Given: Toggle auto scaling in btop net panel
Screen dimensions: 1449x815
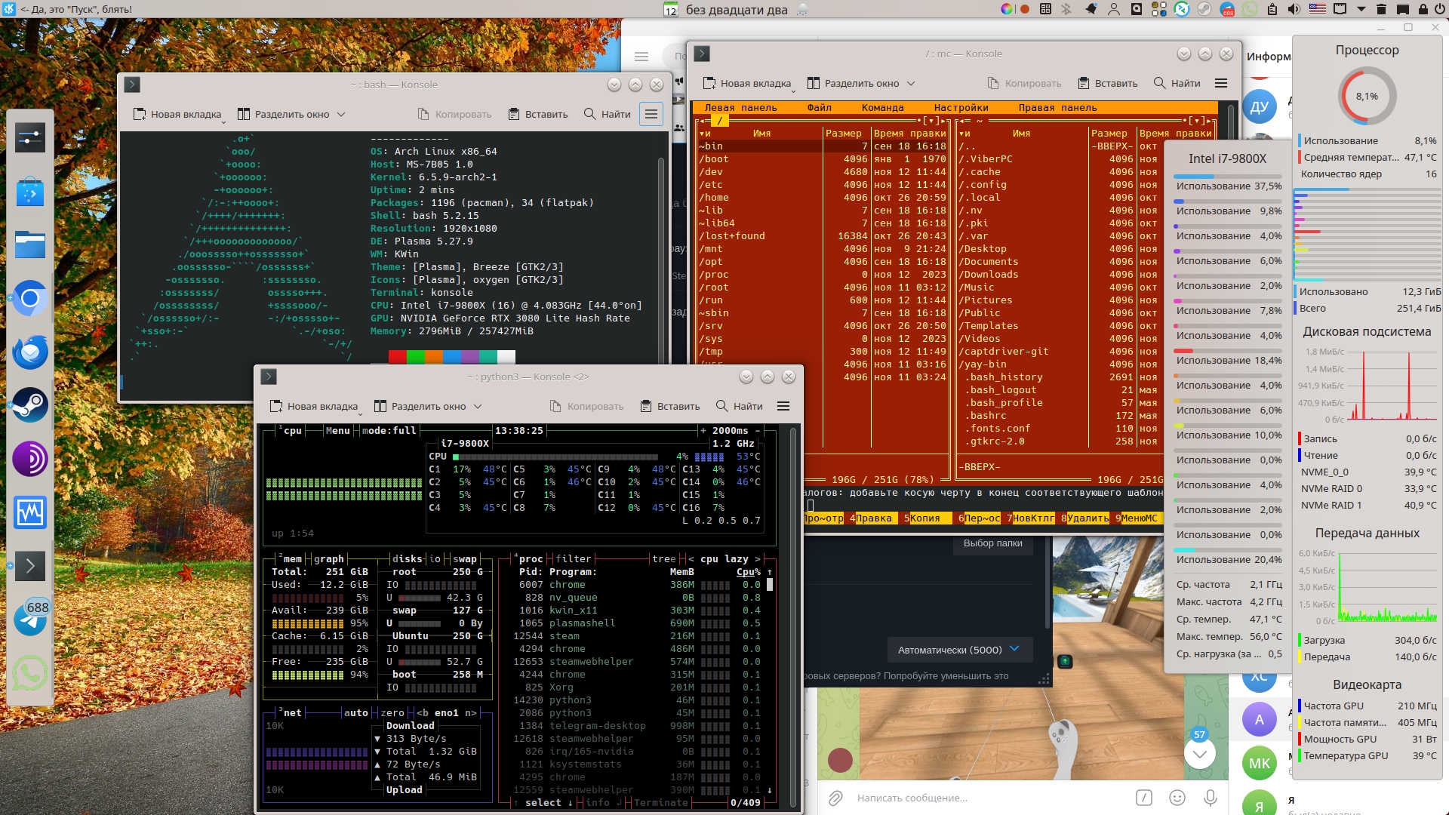Looking at the screenshot, I should [356, 712].
